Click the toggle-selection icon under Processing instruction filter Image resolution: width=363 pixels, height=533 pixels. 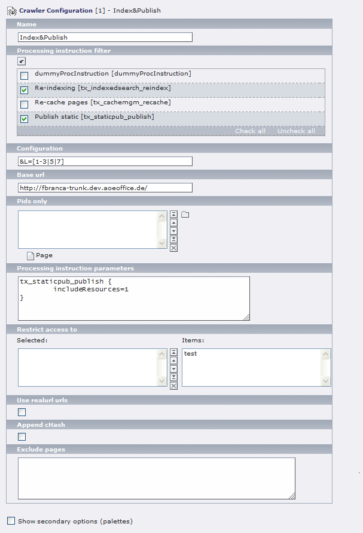(x=22, y=61)
